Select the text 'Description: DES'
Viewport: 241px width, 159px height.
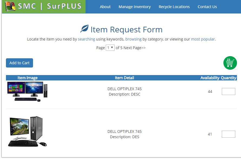[124, 137]
